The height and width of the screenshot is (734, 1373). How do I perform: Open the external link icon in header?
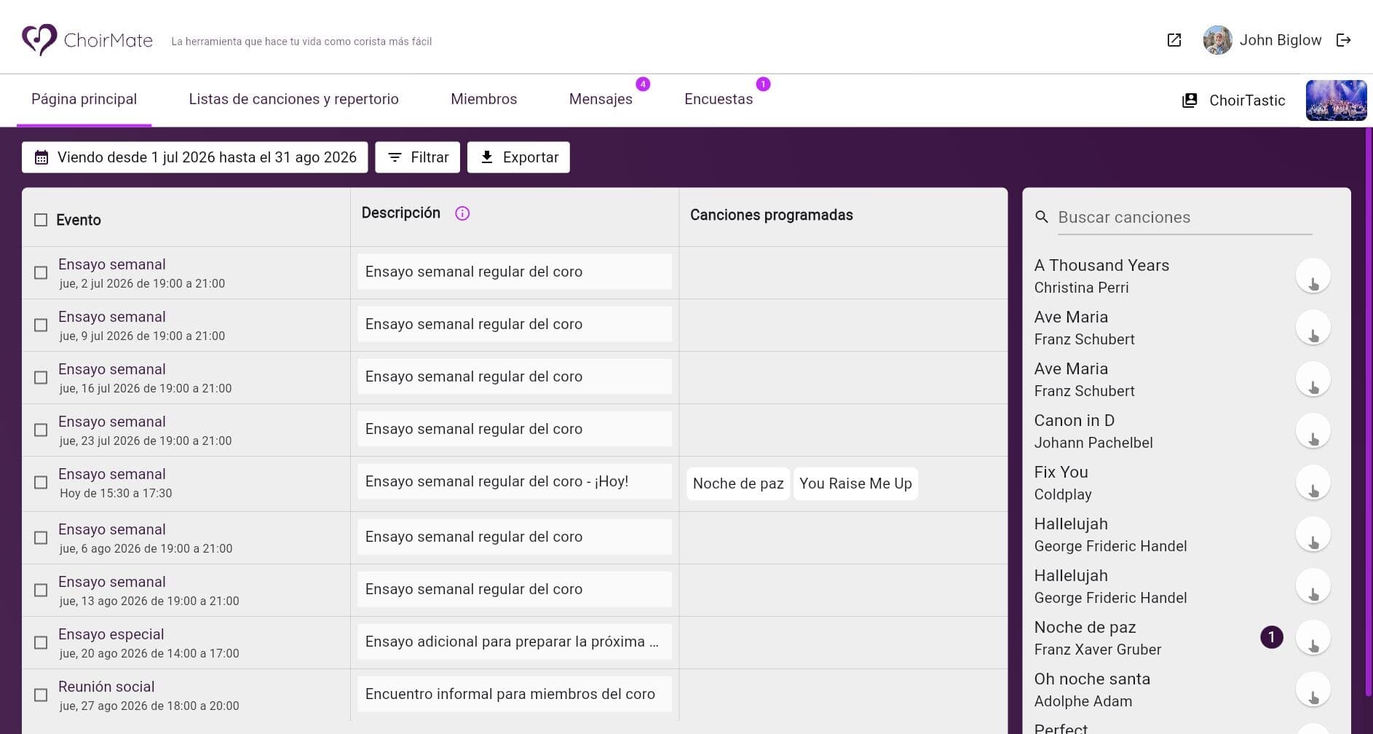coord(1174,40)
